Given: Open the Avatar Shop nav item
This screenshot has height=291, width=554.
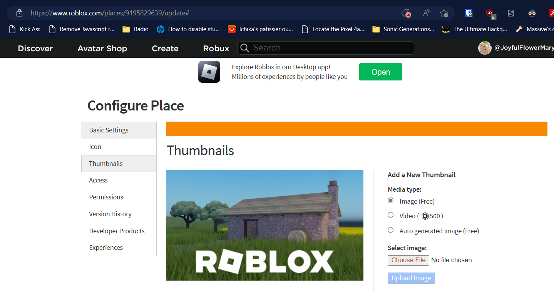Looking at the screenshot, I should pyautogui.click(x=102, y=48).
